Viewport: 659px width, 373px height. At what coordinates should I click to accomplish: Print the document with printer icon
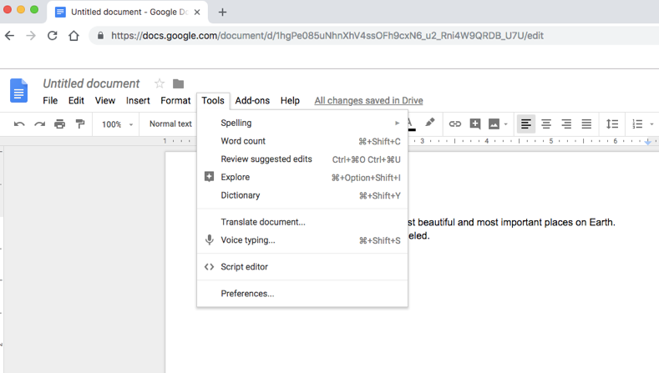click(x=59, y=123)
